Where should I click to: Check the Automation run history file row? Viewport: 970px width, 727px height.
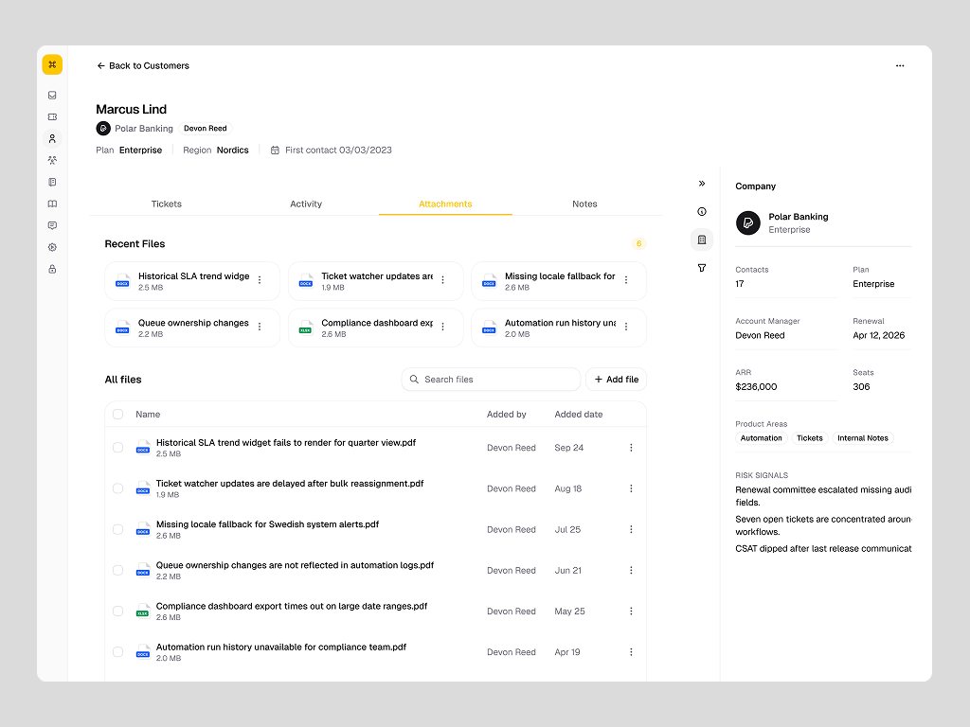point(118,651)
